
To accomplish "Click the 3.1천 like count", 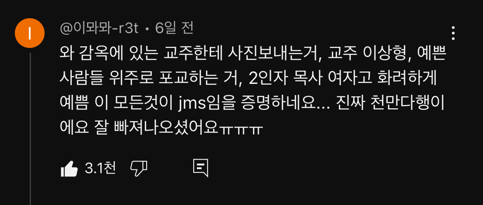I will 100,168.
